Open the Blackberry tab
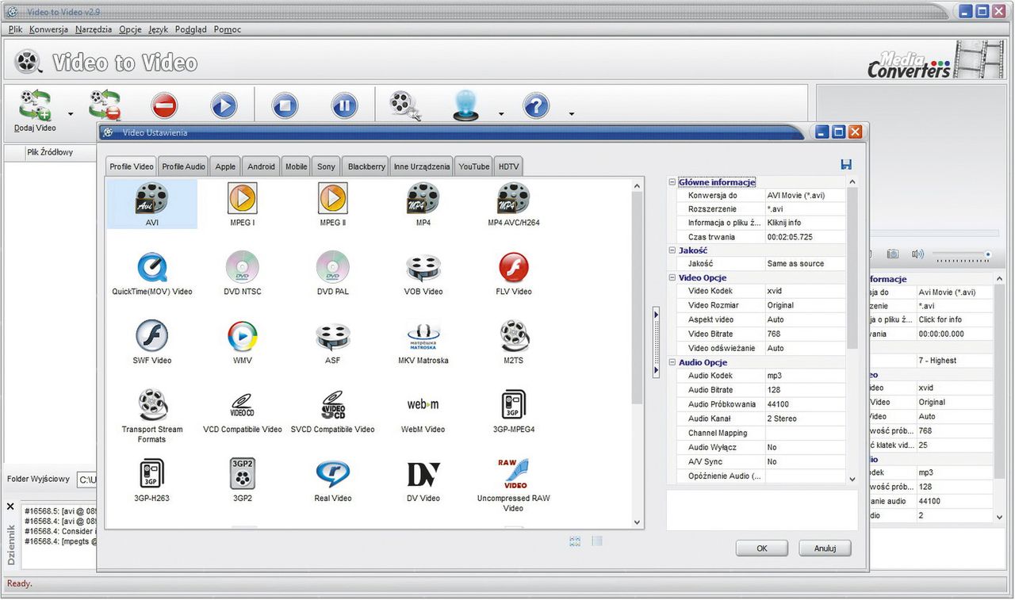Viewport: 1015px width, 600px height. [x=366, y=166]
